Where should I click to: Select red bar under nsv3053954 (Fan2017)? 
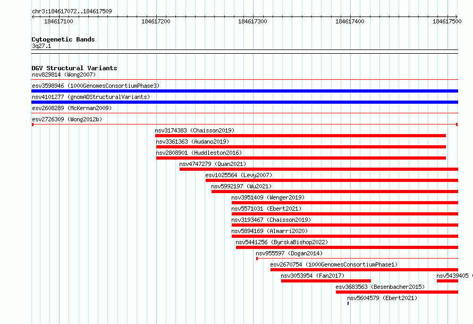[326, 281]
